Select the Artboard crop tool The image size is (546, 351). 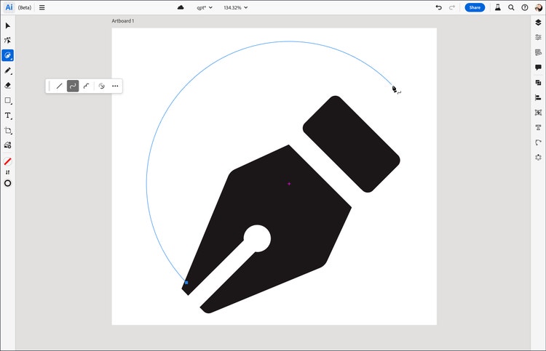pos(8,130)
